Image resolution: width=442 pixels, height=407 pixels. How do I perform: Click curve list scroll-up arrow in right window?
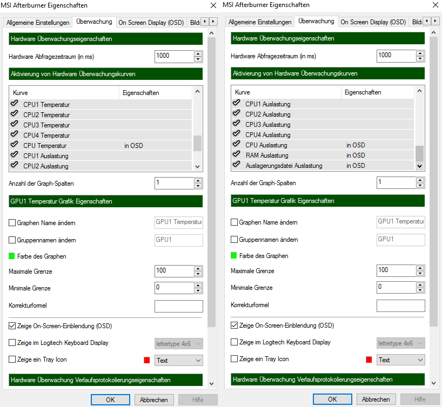coord(420,91)
